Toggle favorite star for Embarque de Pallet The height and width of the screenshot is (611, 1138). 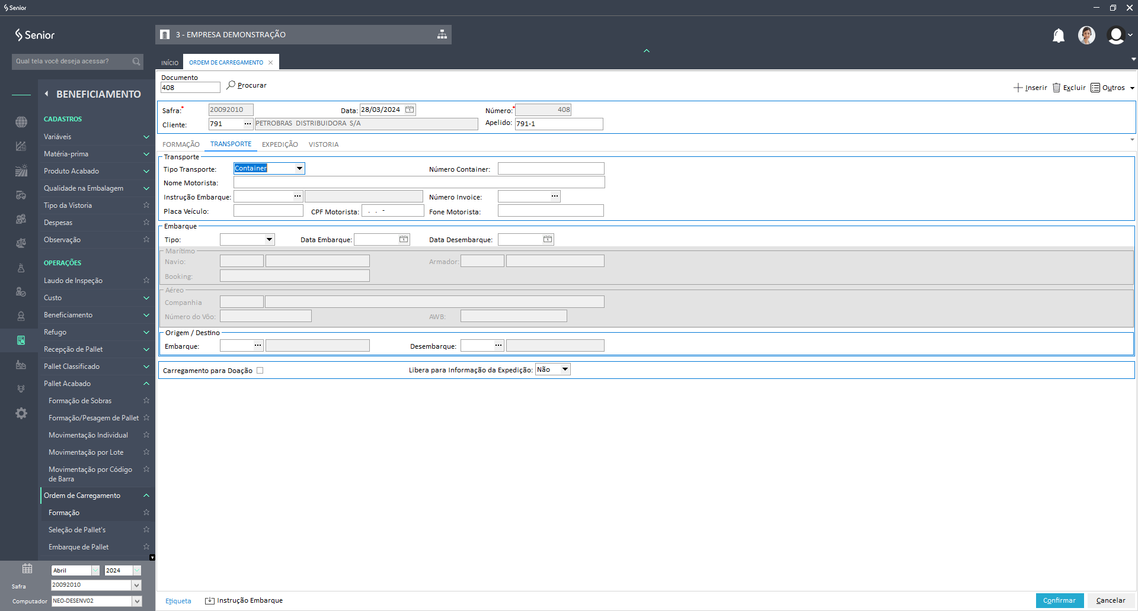tap(146, 547)
